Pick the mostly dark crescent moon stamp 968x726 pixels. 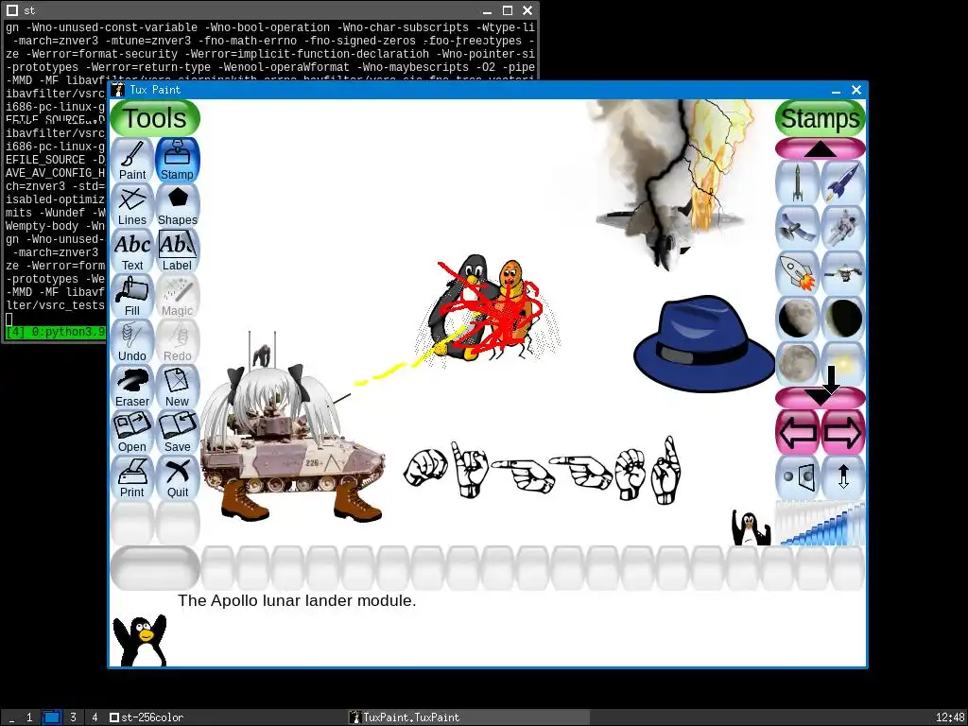click(842, 319)
